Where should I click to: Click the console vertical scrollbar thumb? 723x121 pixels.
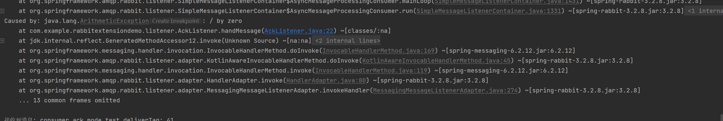(x=721, y=118)
